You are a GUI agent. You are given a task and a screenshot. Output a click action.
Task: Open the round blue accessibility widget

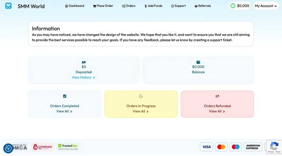[x=8, y=149]
